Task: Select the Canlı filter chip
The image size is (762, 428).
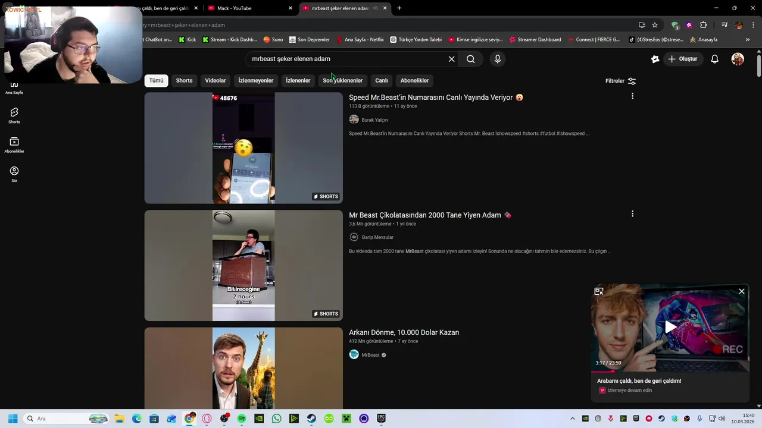Action: (382, 80)
